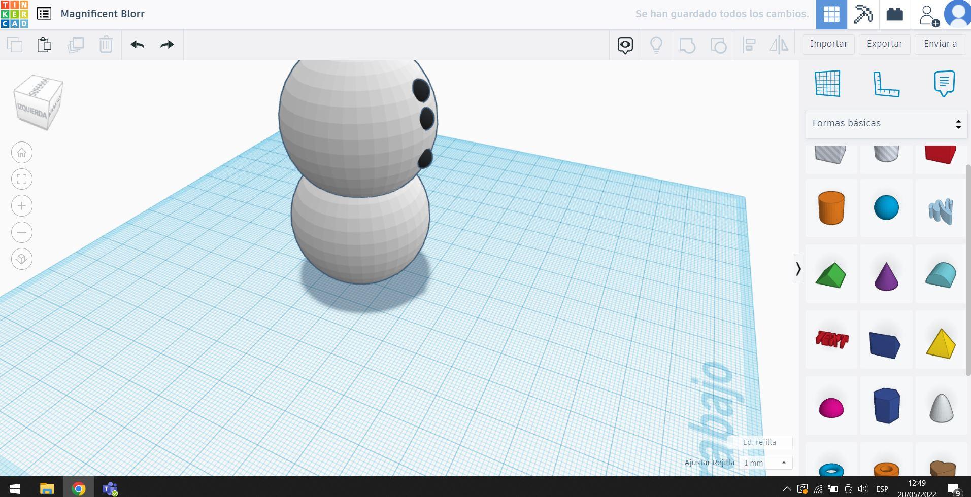Viewport: 971px width, 497px height.
Task: Toggle show all lightbulb icon
Action: (656, 45)
